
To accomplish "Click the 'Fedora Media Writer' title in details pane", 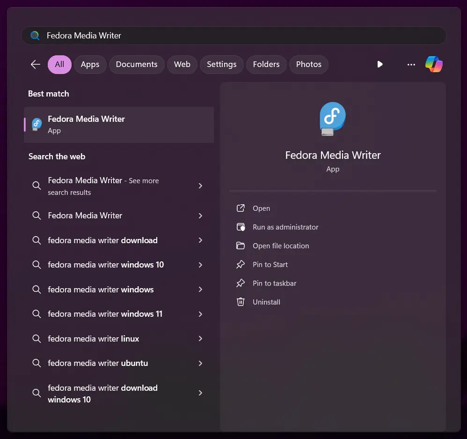I will (333, 155).
